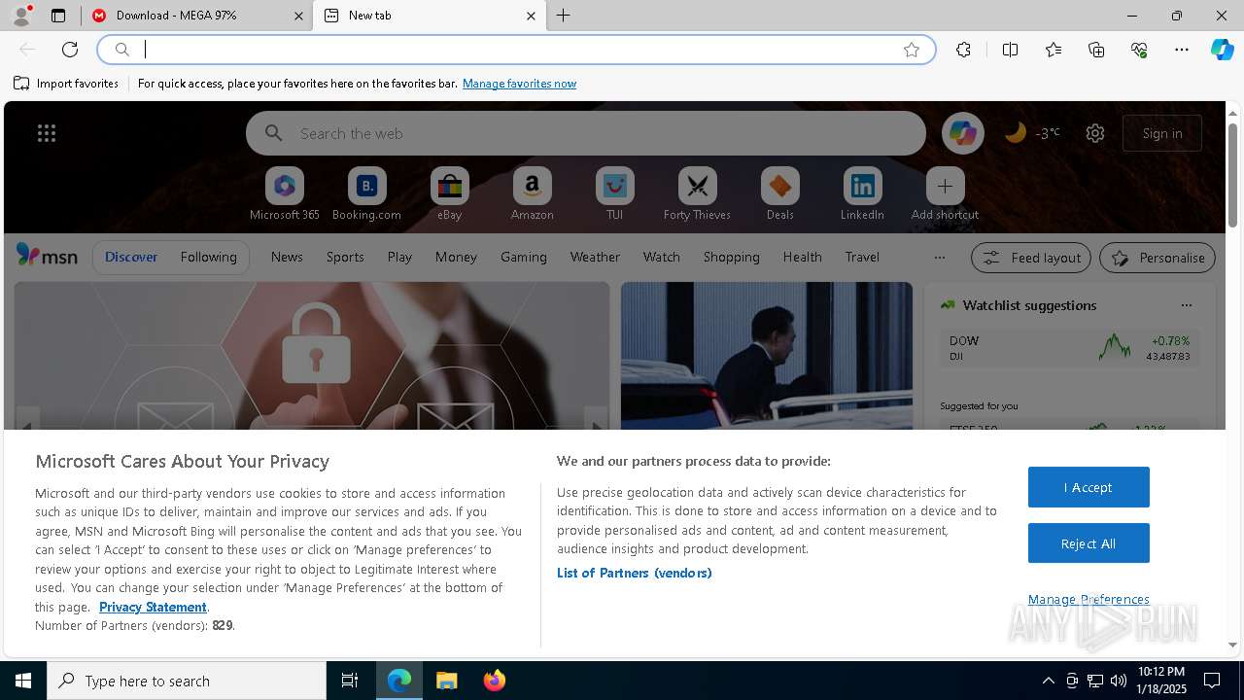Image resolution: width=1244 pixels, height=700 pixels.
Task: Open tab actions menu icon
Action: (58, 16)
